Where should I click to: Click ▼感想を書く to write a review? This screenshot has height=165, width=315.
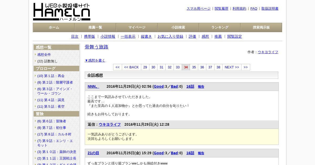point(95,60)
